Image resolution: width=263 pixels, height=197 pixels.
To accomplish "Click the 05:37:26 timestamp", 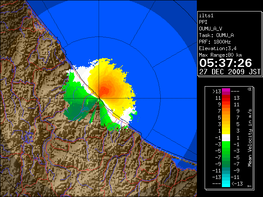I will coord(226,63).
